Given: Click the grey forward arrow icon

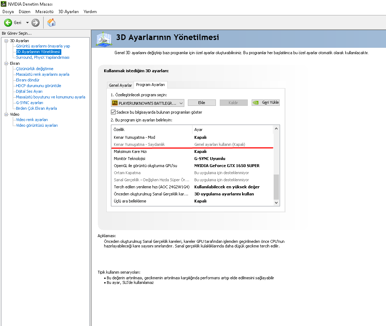Looking at the screenshot, I should tap(35, 23).
